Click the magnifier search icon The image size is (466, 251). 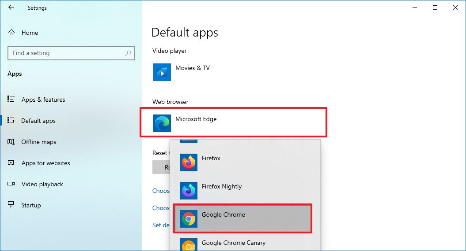(128, 53)
